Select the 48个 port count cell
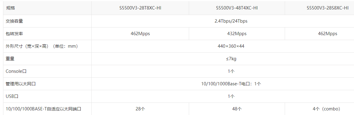 (x=237, y=109)
